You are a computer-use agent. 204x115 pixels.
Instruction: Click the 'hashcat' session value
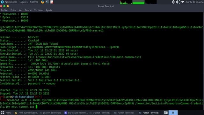(33, 37)
